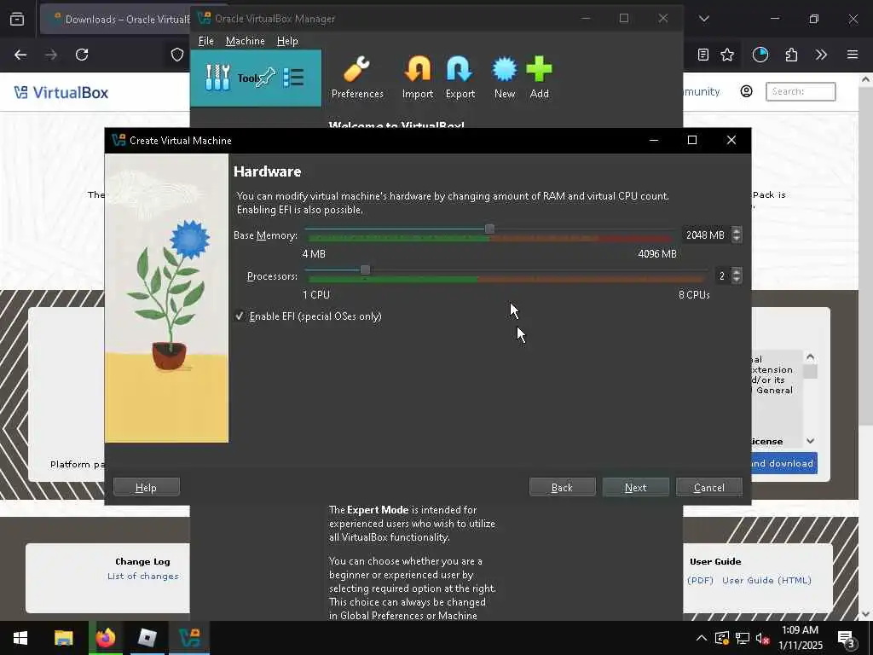Switch to VirtualBox in the taskbar

pyautogui.click(x=189, y=638)
